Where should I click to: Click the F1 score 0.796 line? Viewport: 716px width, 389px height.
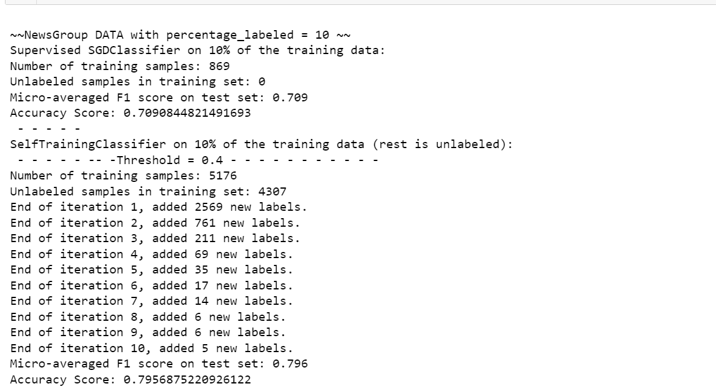pos(159,364)
